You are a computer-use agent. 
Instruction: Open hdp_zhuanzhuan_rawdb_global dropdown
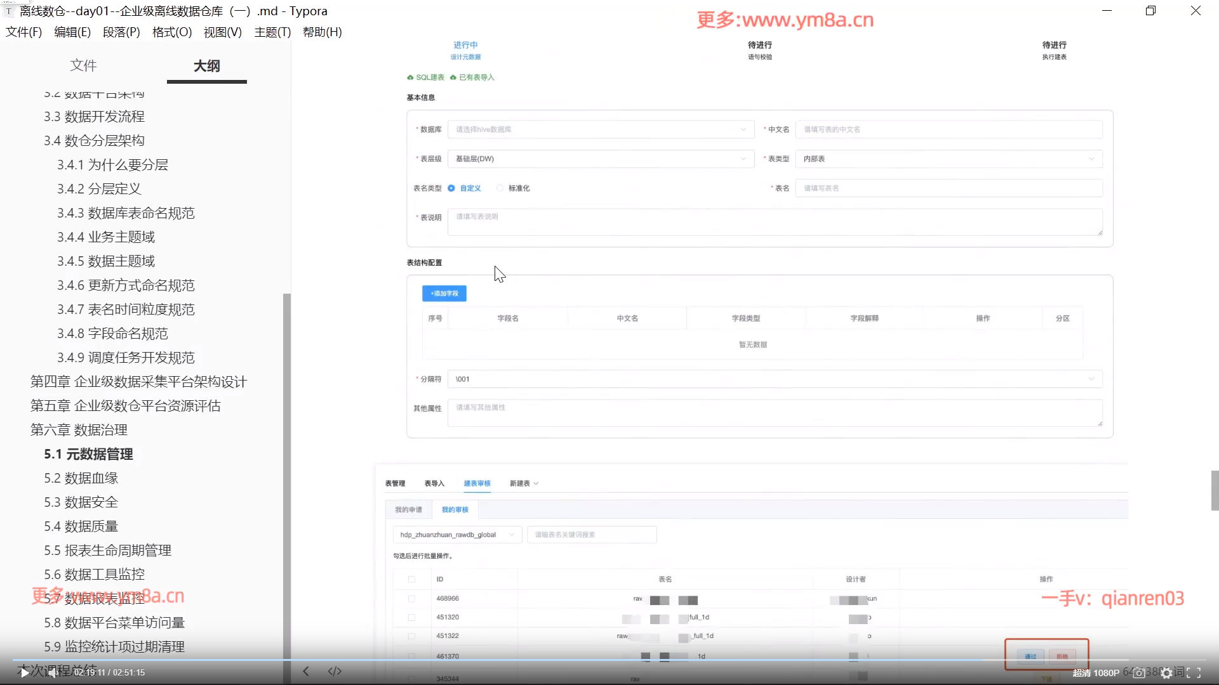[457, 535]
